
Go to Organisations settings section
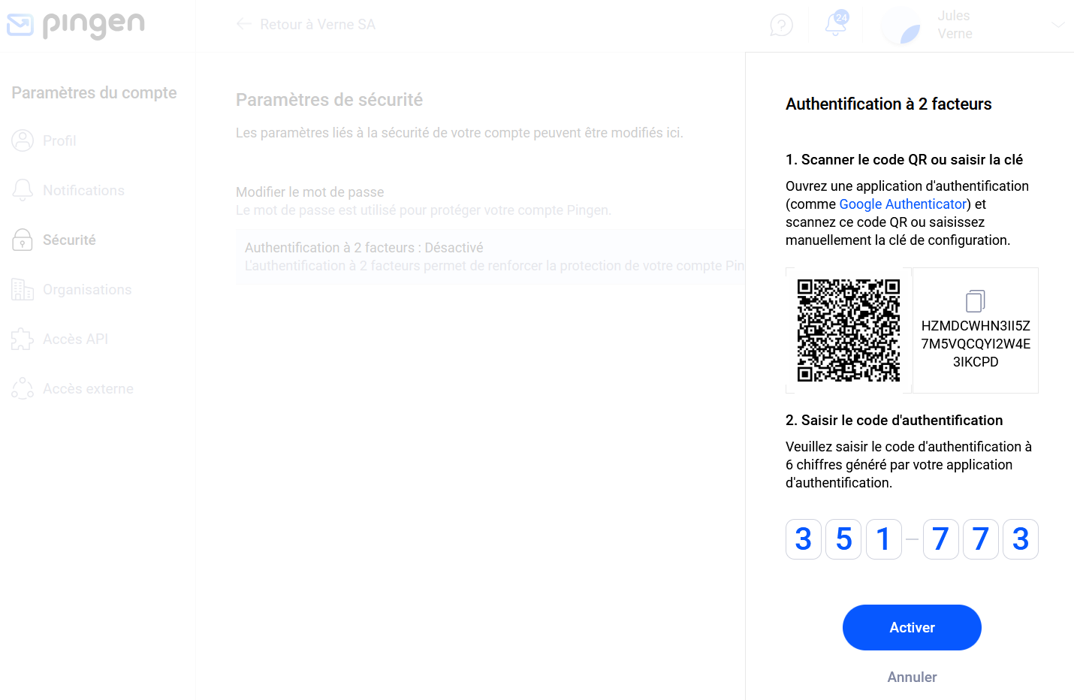(x=87, y=289)
